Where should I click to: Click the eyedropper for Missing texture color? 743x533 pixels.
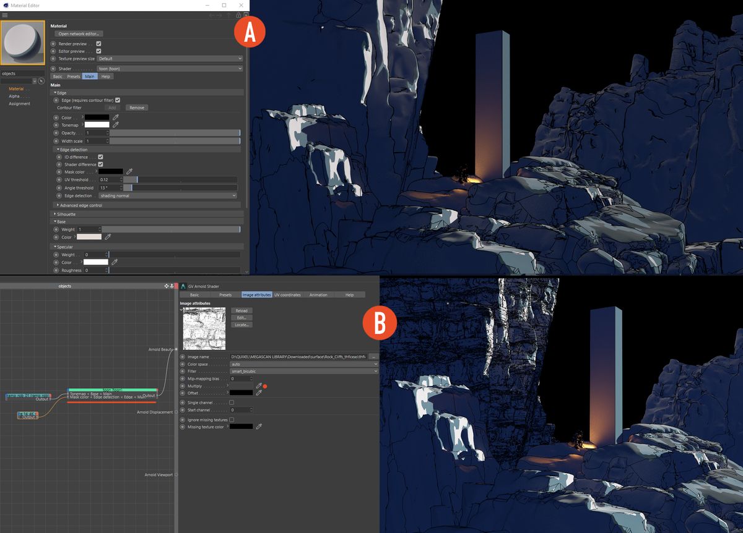(259, 427)
